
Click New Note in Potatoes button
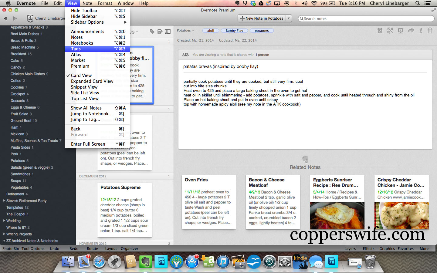tap(262, 18)
